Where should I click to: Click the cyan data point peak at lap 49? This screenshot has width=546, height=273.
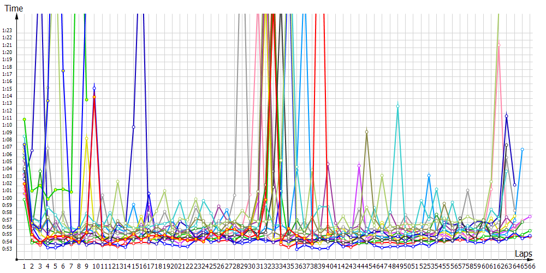click(x=397, y=106)
